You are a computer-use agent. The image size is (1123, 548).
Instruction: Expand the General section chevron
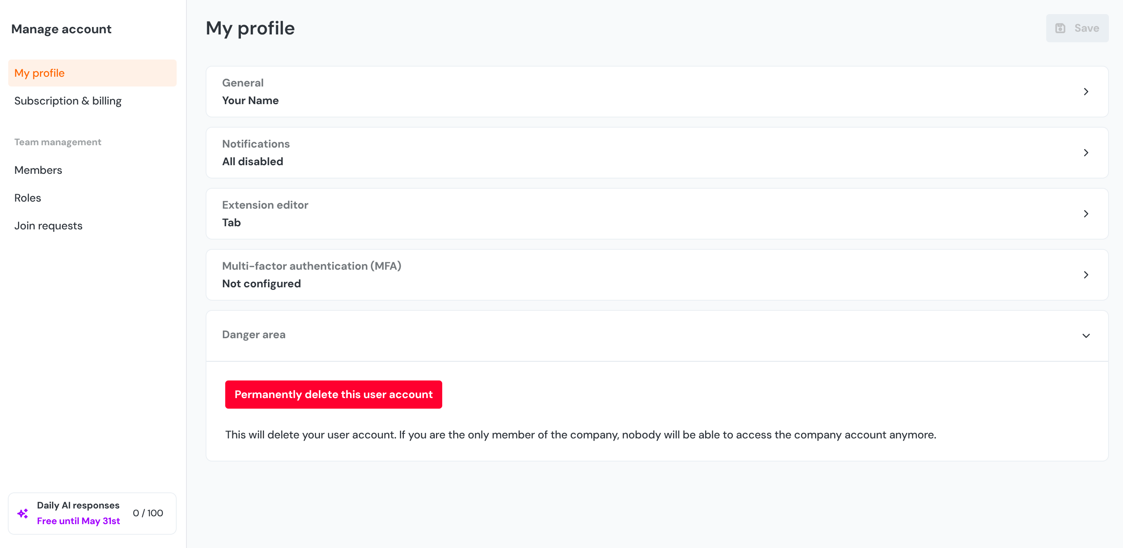click(1086, 92)
